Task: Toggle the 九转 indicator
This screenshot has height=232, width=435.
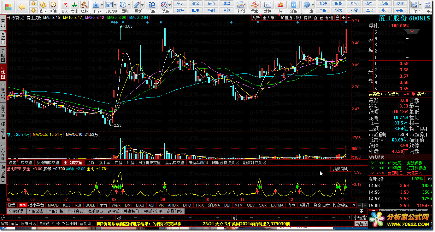Action: click(x=256, y=18)
